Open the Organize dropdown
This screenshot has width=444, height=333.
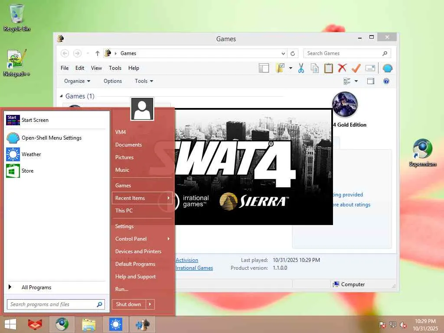click(77, 81)
